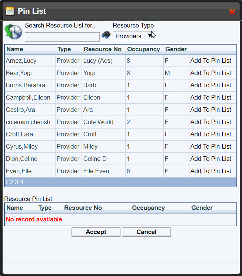Click Gender header in Resource Pin List
This screenshot has height=276, width=242.
pyautogui.click(x=202, y=208)
